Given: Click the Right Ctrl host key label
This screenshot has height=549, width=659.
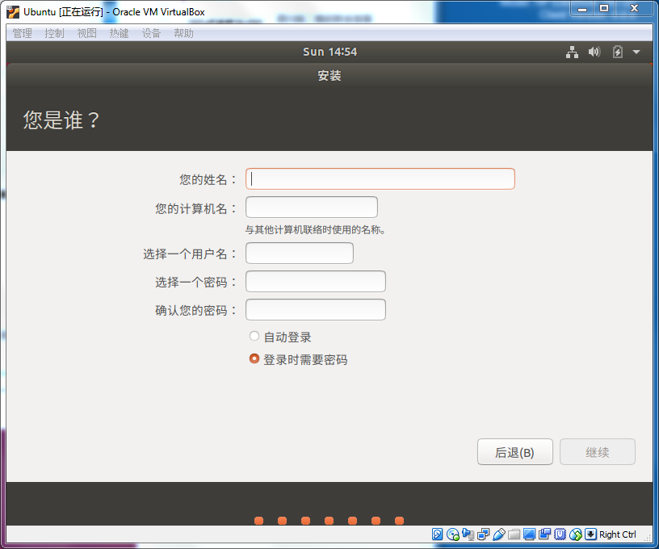Looking at the screenshot, I should [x=617, y=534].
